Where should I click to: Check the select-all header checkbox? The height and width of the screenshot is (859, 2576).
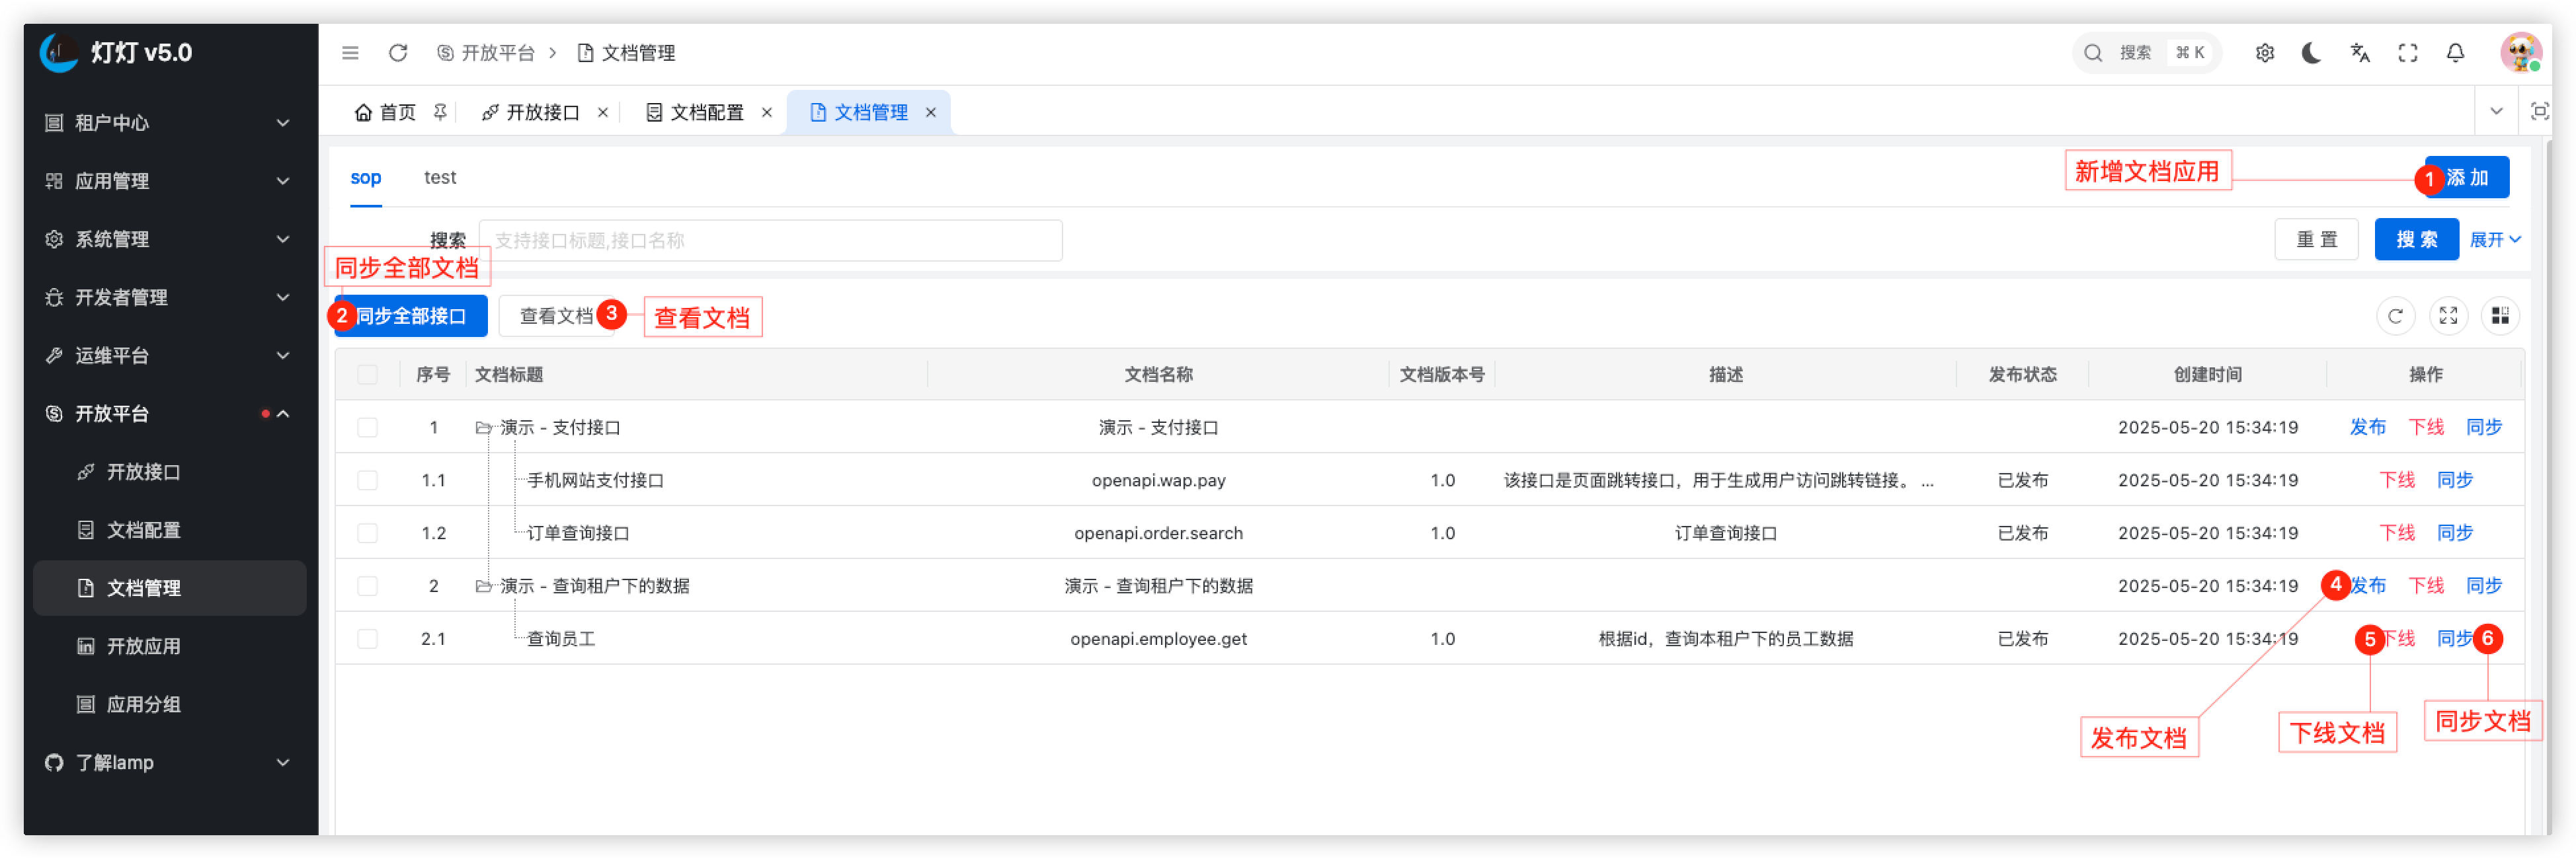pos(367,375)
